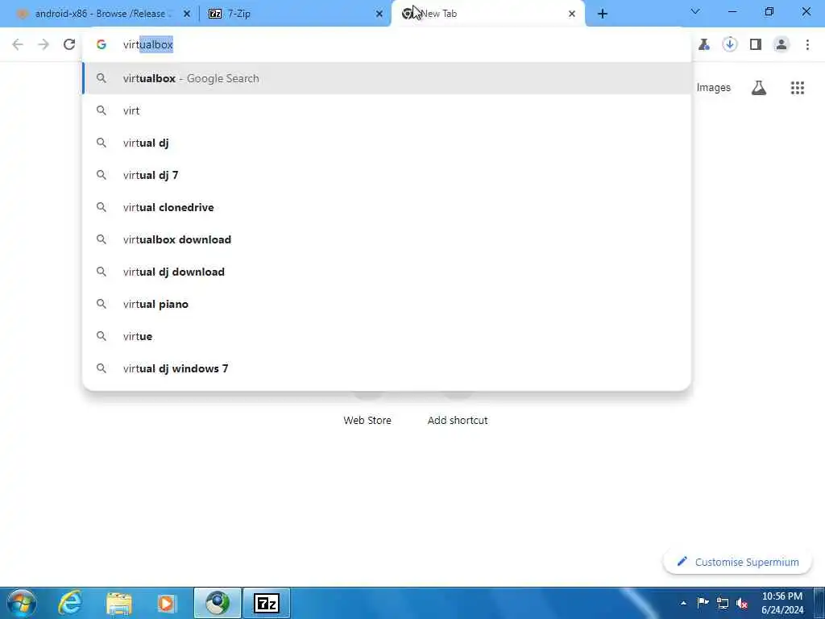Show hidden tray icons arrow
The height and width of the screenshot is (619, 825).
(x=683, y=603)
